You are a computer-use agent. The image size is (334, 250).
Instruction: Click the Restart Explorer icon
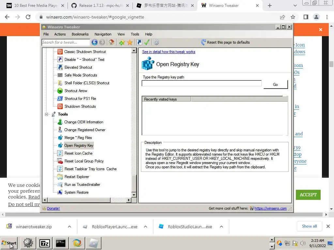tap(60, 177)
